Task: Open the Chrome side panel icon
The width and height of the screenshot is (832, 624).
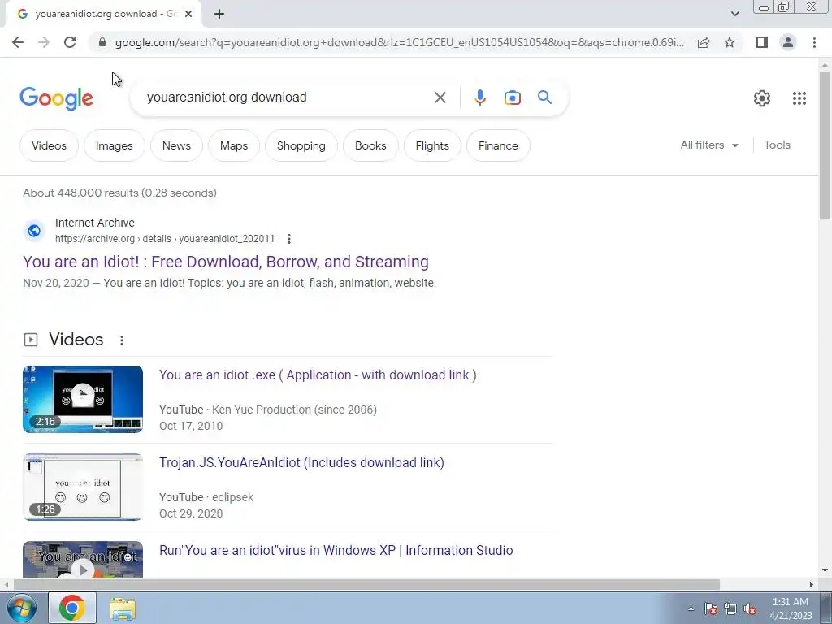Action: 762,42
